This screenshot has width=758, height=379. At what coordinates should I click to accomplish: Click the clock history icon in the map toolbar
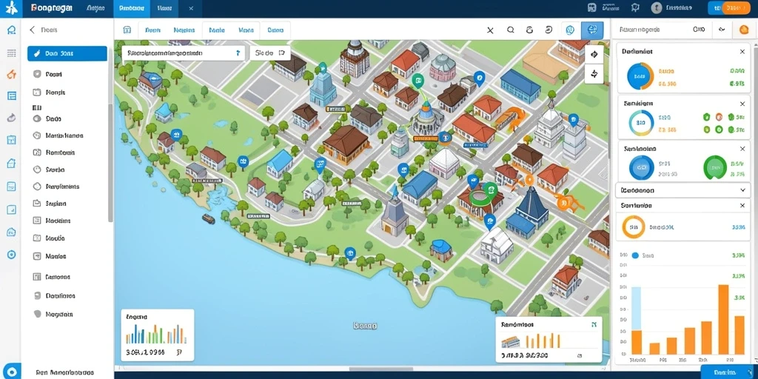click(x=549, y=30)
